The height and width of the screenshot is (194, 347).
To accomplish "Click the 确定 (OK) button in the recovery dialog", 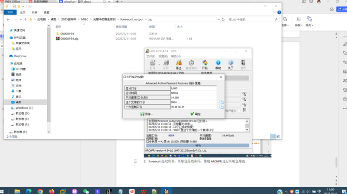I will [195, 114].
